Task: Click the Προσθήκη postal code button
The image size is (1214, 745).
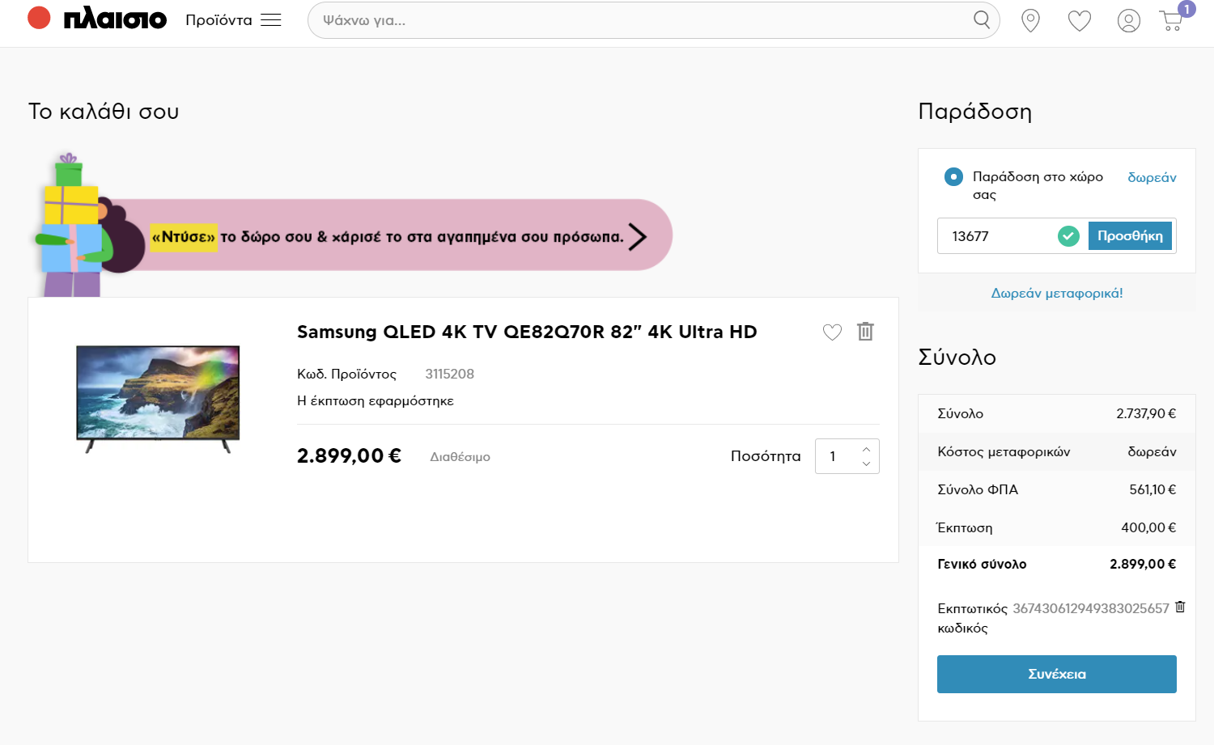Action: tap(1130, 236)
